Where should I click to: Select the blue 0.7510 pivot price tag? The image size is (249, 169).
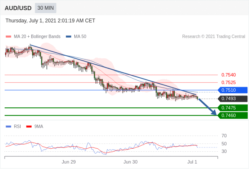(x=233, y=90)
